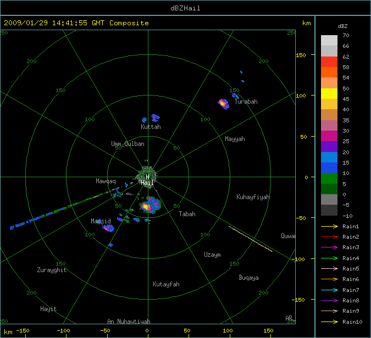Click the dBZHail title bar
Screen dimensions: 371x338
click(185, 8)
